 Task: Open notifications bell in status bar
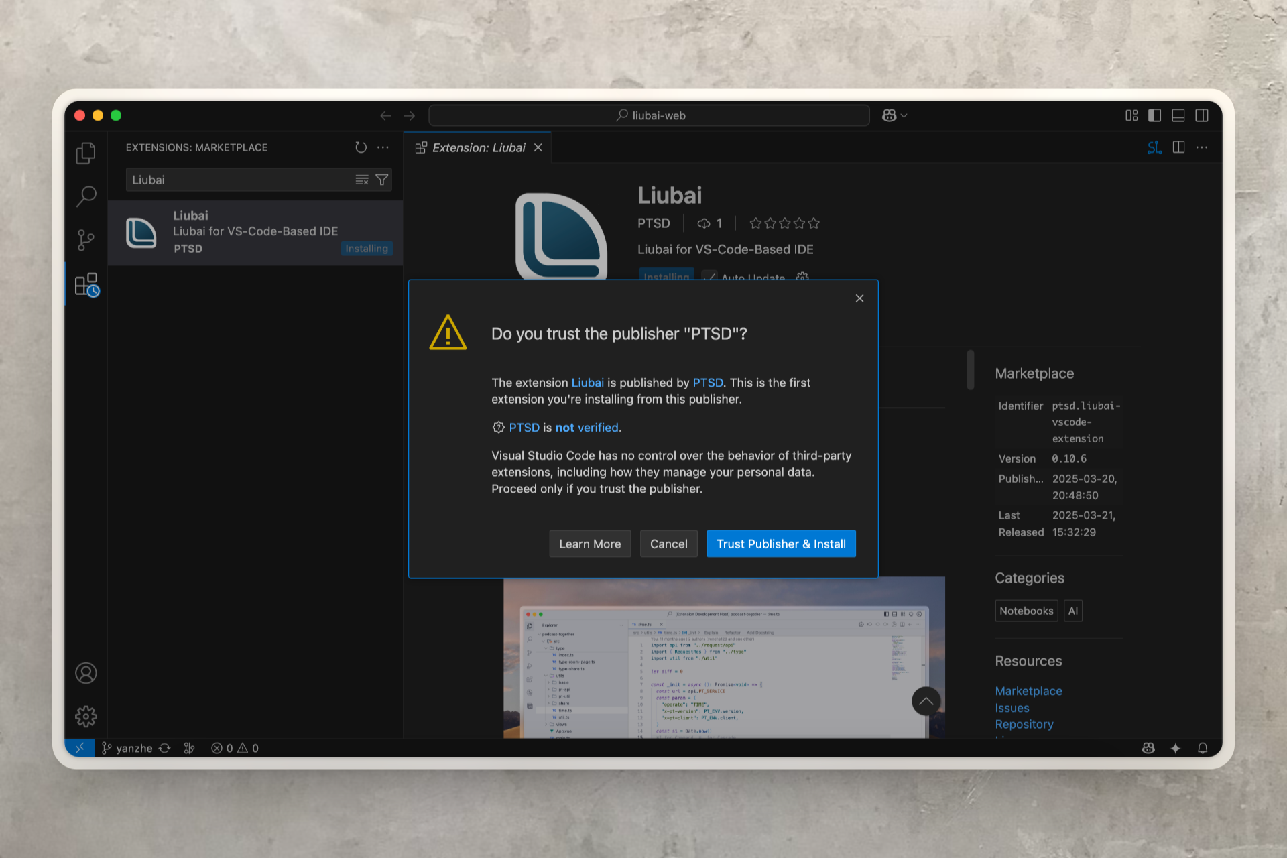tap(1203, 748)
